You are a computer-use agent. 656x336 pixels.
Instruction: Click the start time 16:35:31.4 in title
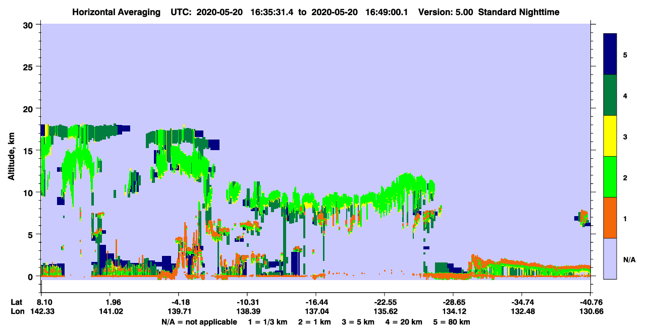coord(271,12)
